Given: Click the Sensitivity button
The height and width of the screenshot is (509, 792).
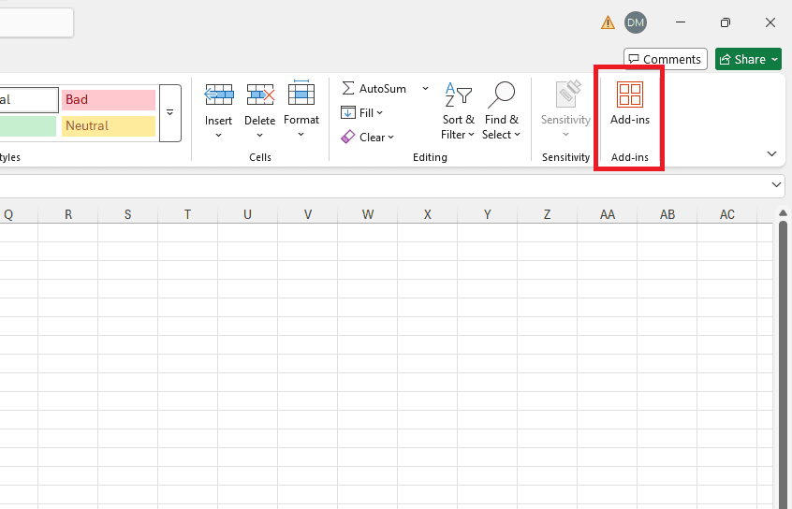Looking at the screenshot, I should tap(565, 109).
